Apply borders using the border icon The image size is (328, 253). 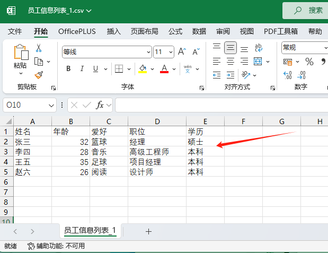coord(119,69)
